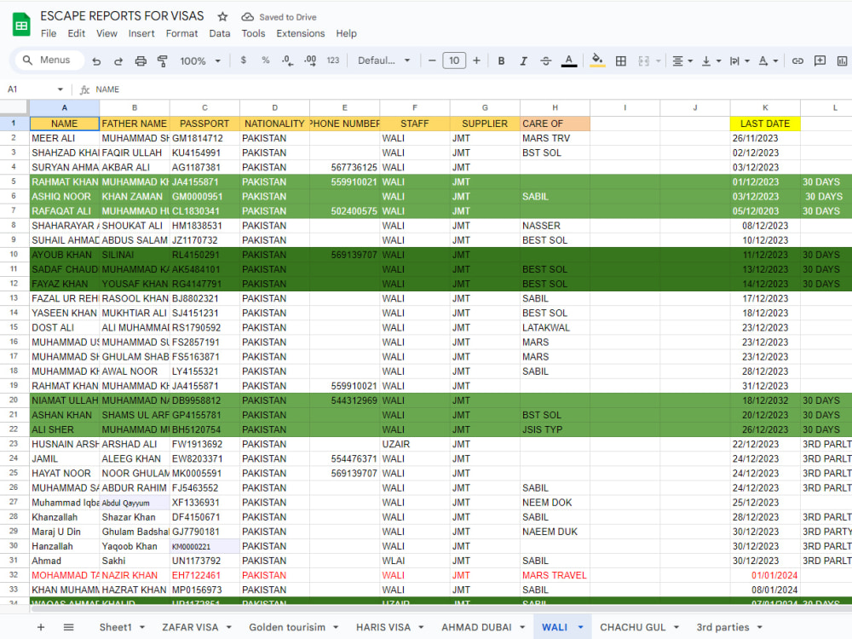The image size is (852, 639).
Task: Open the borders tool
Action: click(620, 60)
